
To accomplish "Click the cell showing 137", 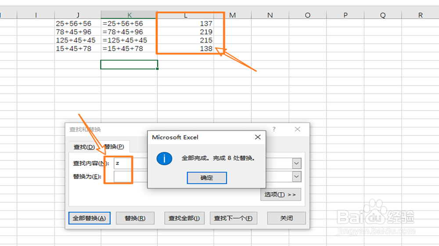I will click(x=185, y=23).
